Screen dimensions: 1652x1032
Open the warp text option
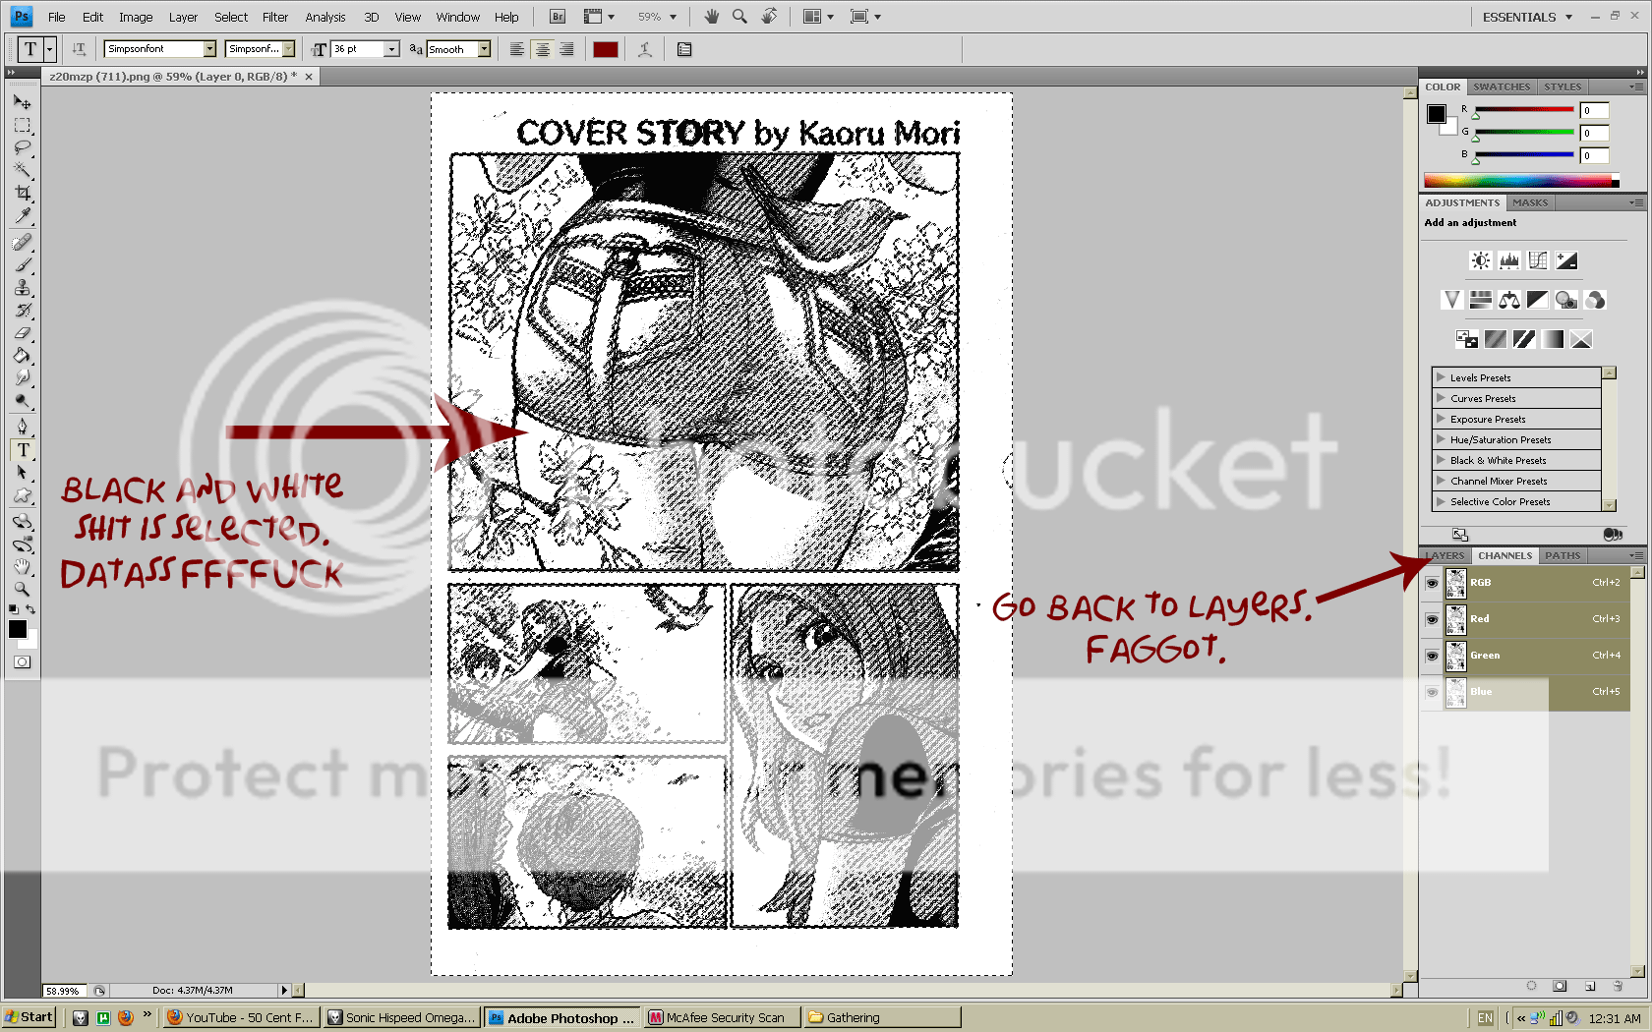(645, 49)
